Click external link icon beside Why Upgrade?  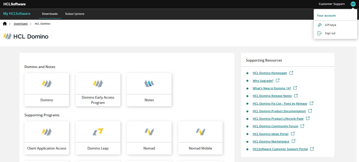point(278,80)
